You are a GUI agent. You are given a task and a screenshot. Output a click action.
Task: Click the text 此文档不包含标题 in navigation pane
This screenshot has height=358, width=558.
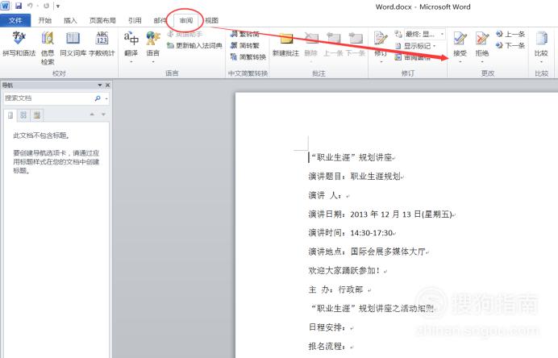[41, 135]
